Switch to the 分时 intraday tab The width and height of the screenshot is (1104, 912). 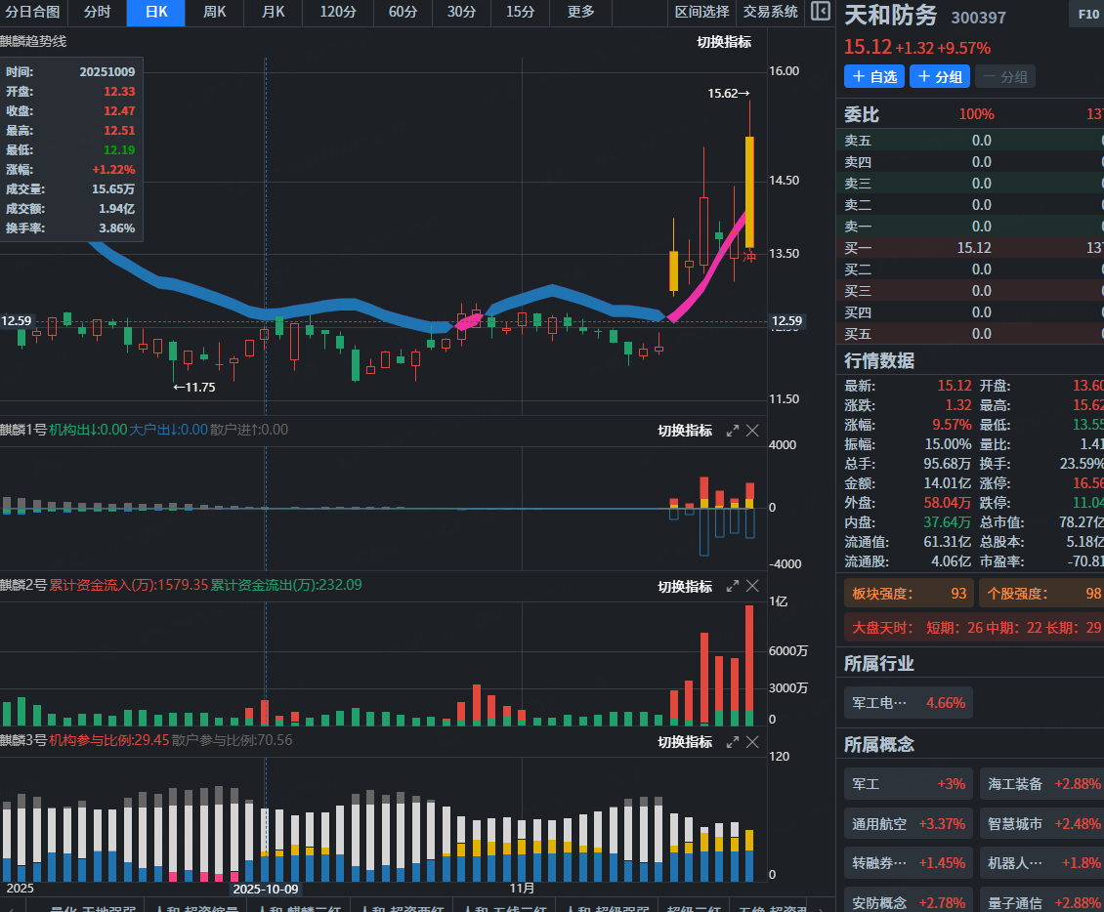pyautogui.click(x=97, y=13)
